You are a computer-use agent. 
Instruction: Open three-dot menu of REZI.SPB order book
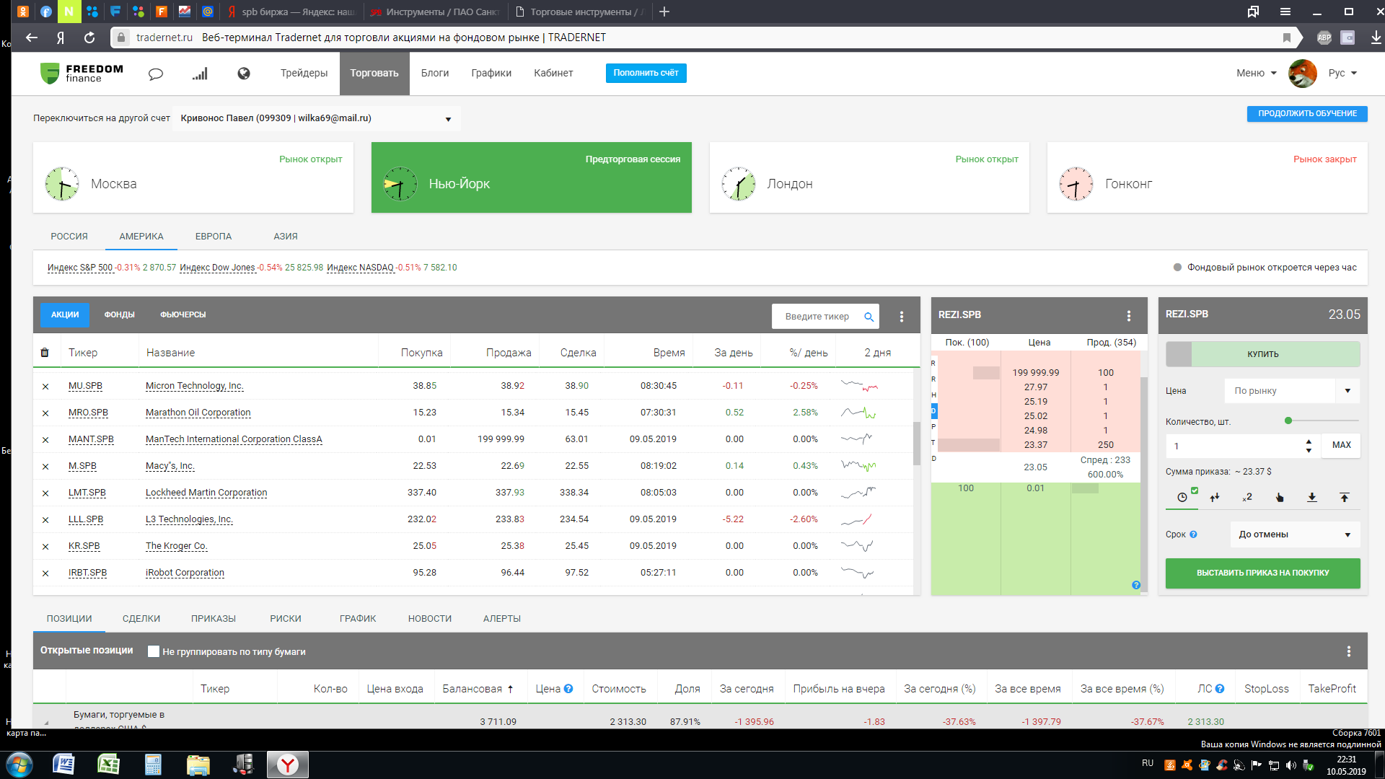tap(1128, 316)
